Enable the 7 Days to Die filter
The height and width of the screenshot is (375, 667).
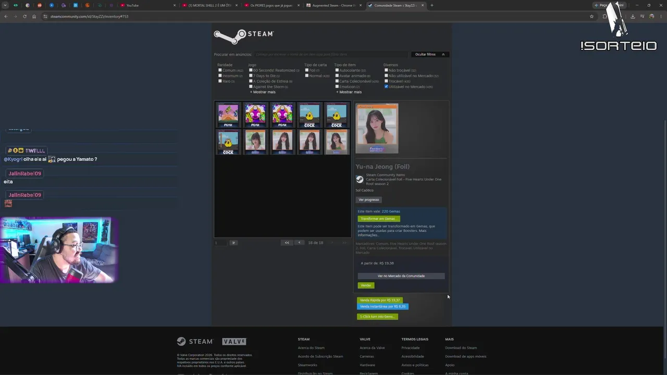[251, 76]
